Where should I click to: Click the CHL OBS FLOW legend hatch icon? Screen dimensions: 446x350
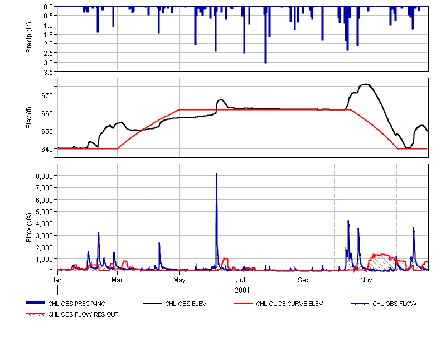(x=360, y=304)
